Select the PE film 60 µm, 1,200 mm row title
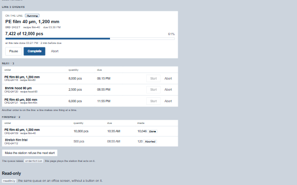The image size is (297, 185). [22, 77]
